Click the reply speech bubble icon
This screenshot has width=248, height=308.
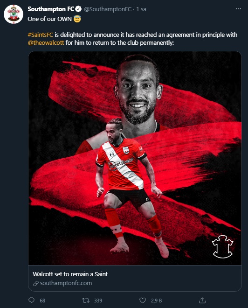coord(31,300)
